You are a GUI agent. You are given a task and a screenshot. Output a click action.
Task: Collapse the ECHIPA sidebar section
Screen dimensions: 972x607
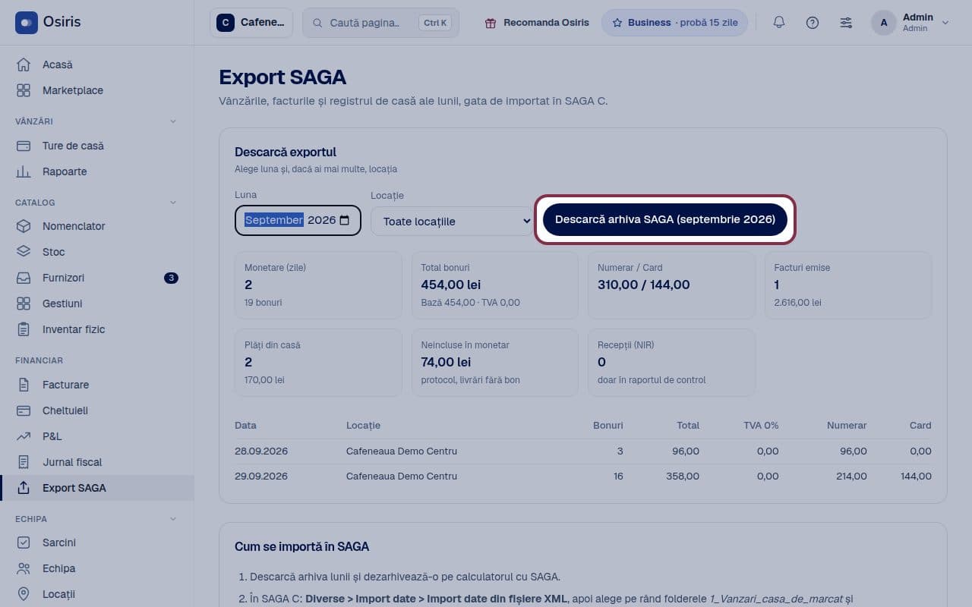tap(172, 519)
